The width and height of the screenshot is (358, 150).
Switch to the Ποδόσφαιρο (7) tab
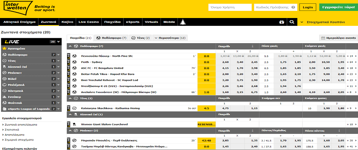(x=112, y=38)
